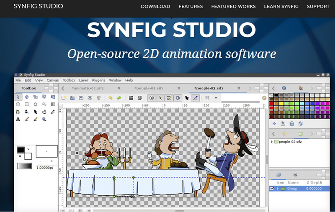Image resolution: width=335 pixels, height=212 pixels.
Task: Toggle tangent handles visibility button
Action: tap(169, 98)
